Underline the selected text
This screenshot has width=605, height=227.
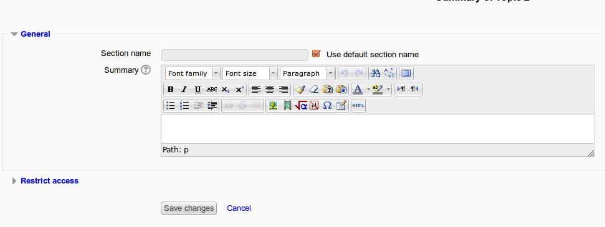198,90
